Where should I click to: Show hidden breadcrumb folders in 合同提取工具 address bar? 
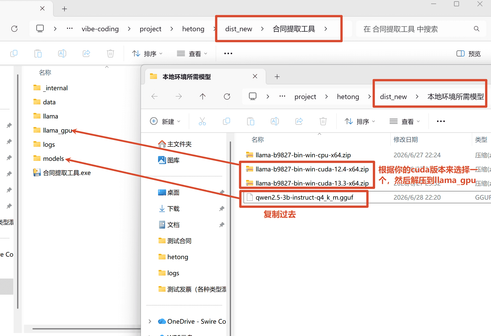70,28
